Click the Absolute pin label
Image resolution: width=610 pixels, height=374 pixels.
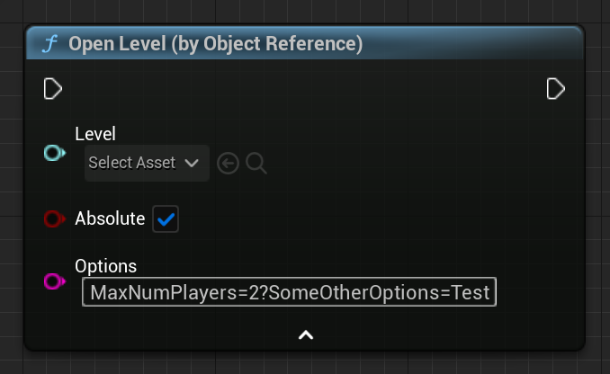[110, 218]
